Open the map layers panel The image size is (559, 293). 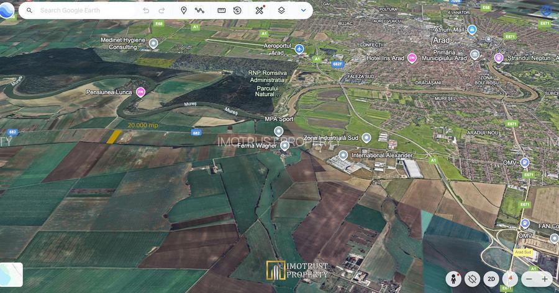point(281,11)
